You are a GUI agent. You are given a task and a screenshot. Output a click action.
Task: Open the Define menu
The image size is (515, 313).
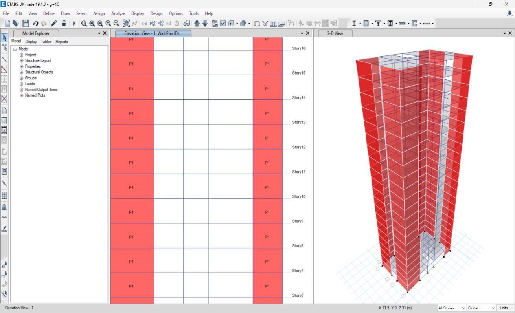pyautogui.click(x=49, y=13)
